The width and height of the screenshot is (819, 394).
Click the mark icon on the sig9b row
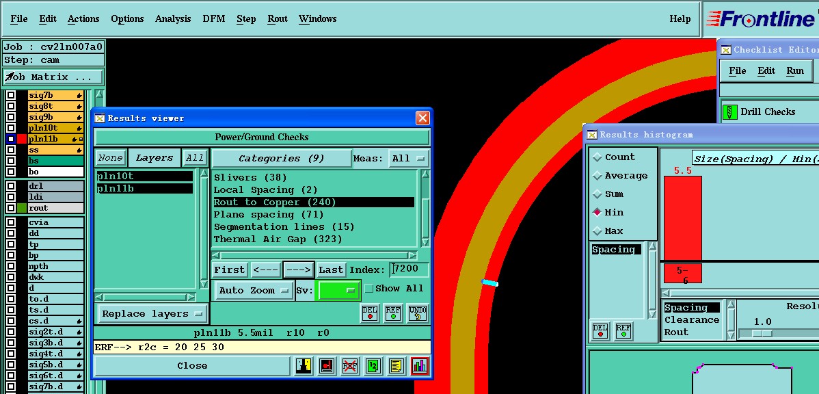tap(79, 117)
